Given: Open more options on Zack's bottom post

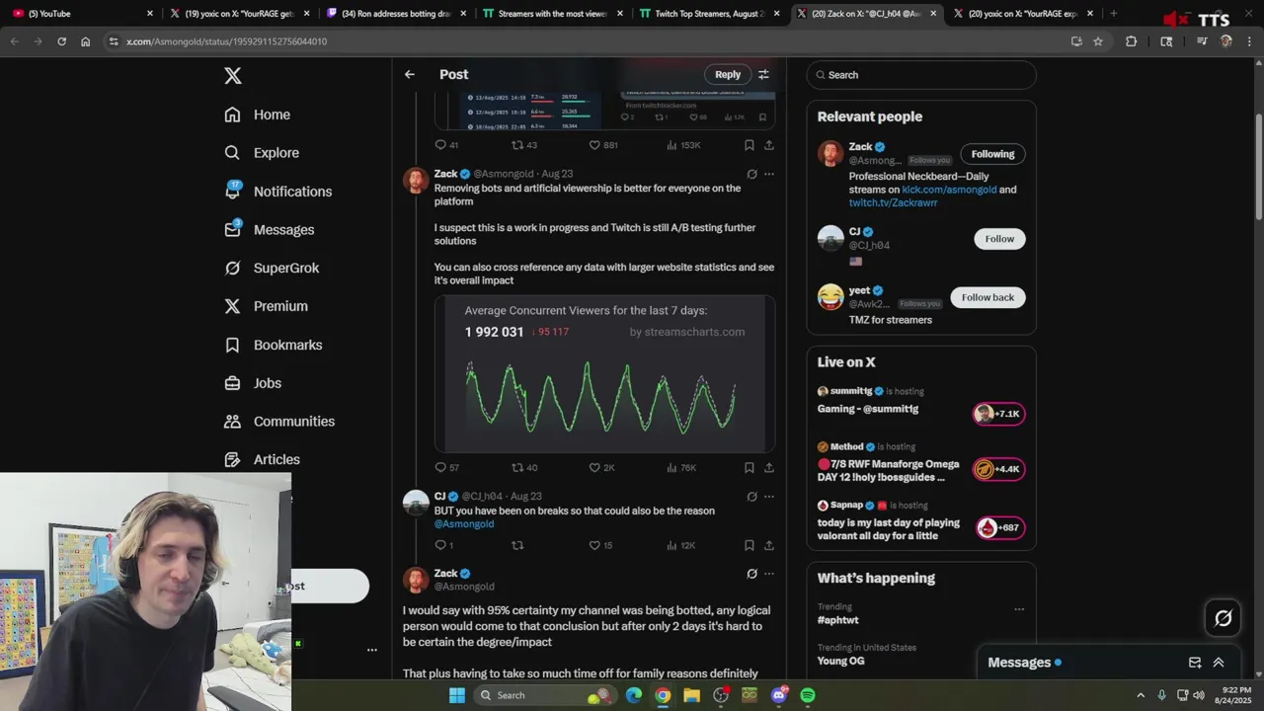Looking at the screenshot, I should coord(769,574).
